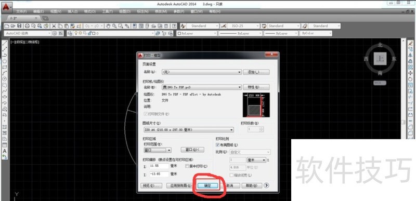The image size is (416, 201).
Task: Select the Pan hand tool icon
Action: tap(108, 26)
